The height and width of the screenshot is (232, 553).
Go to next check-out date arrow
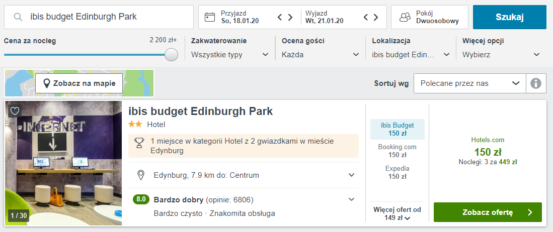point(376,17)
